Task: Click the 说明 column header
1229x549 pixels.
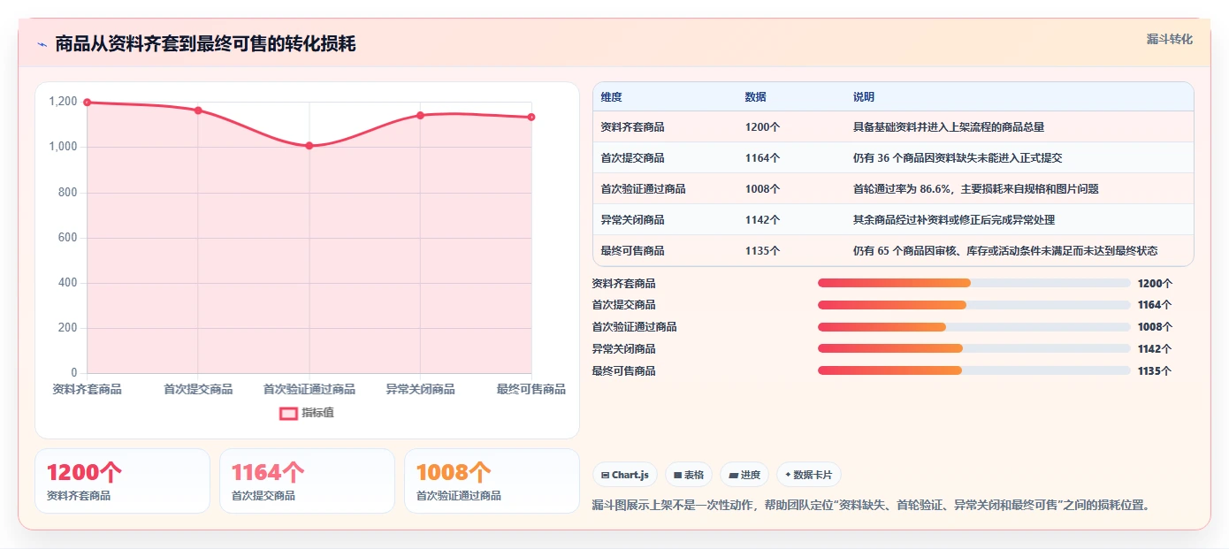Action: pos(864,97)
